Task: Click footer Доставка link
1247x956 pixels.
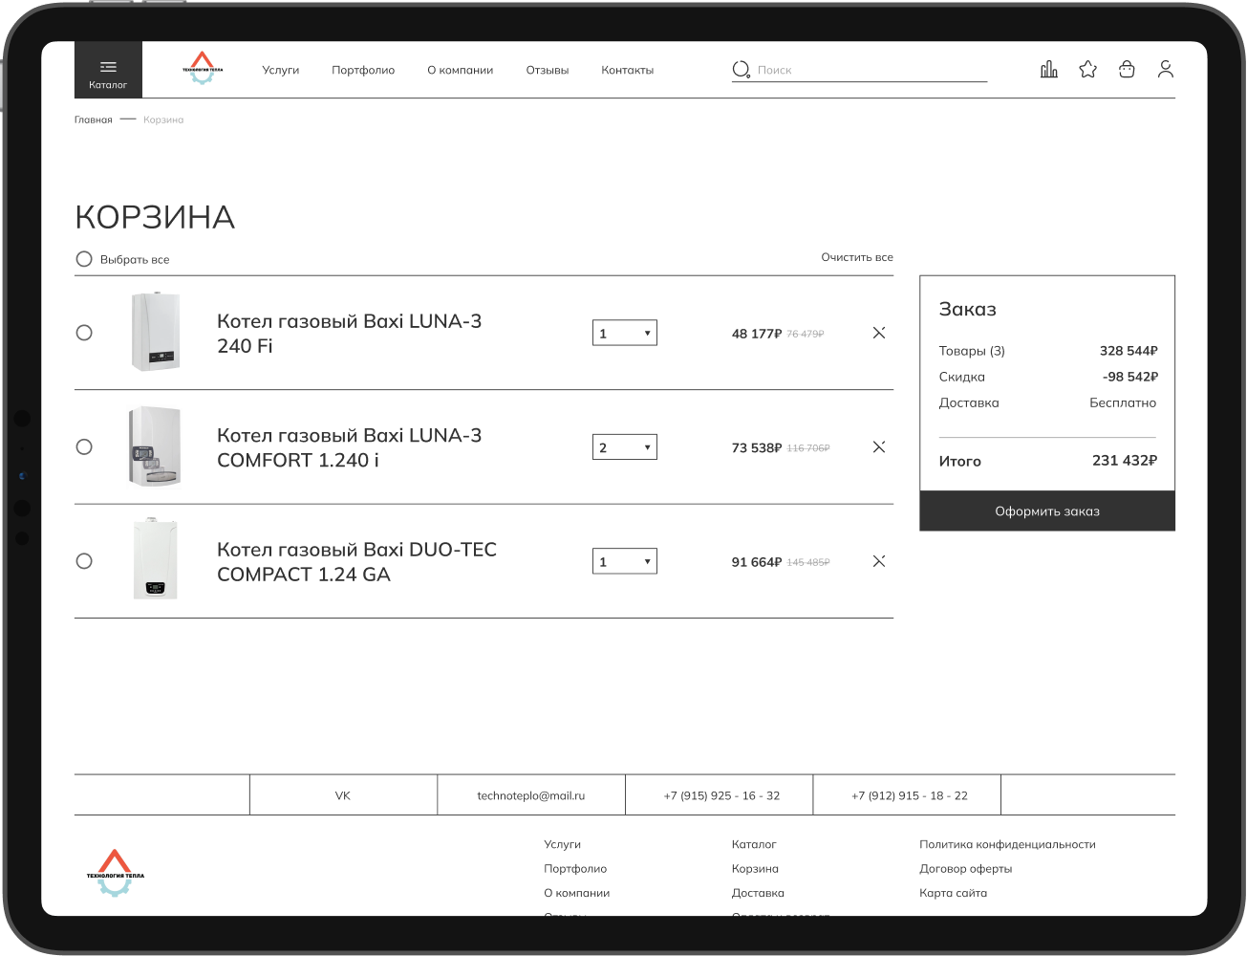Action: pos(758,893)
